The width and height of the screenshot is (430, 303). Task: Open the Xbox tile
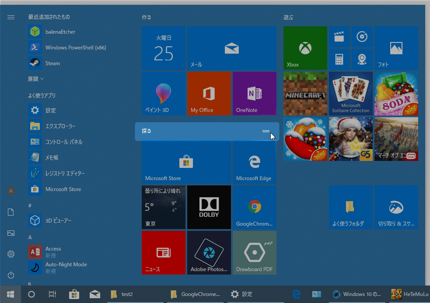[x=305, y=48]
